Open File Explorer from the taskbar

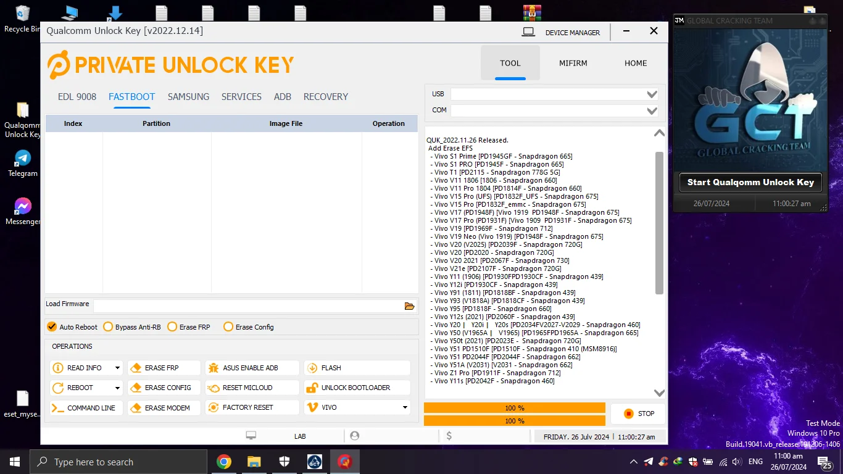[x=254, y=462]
